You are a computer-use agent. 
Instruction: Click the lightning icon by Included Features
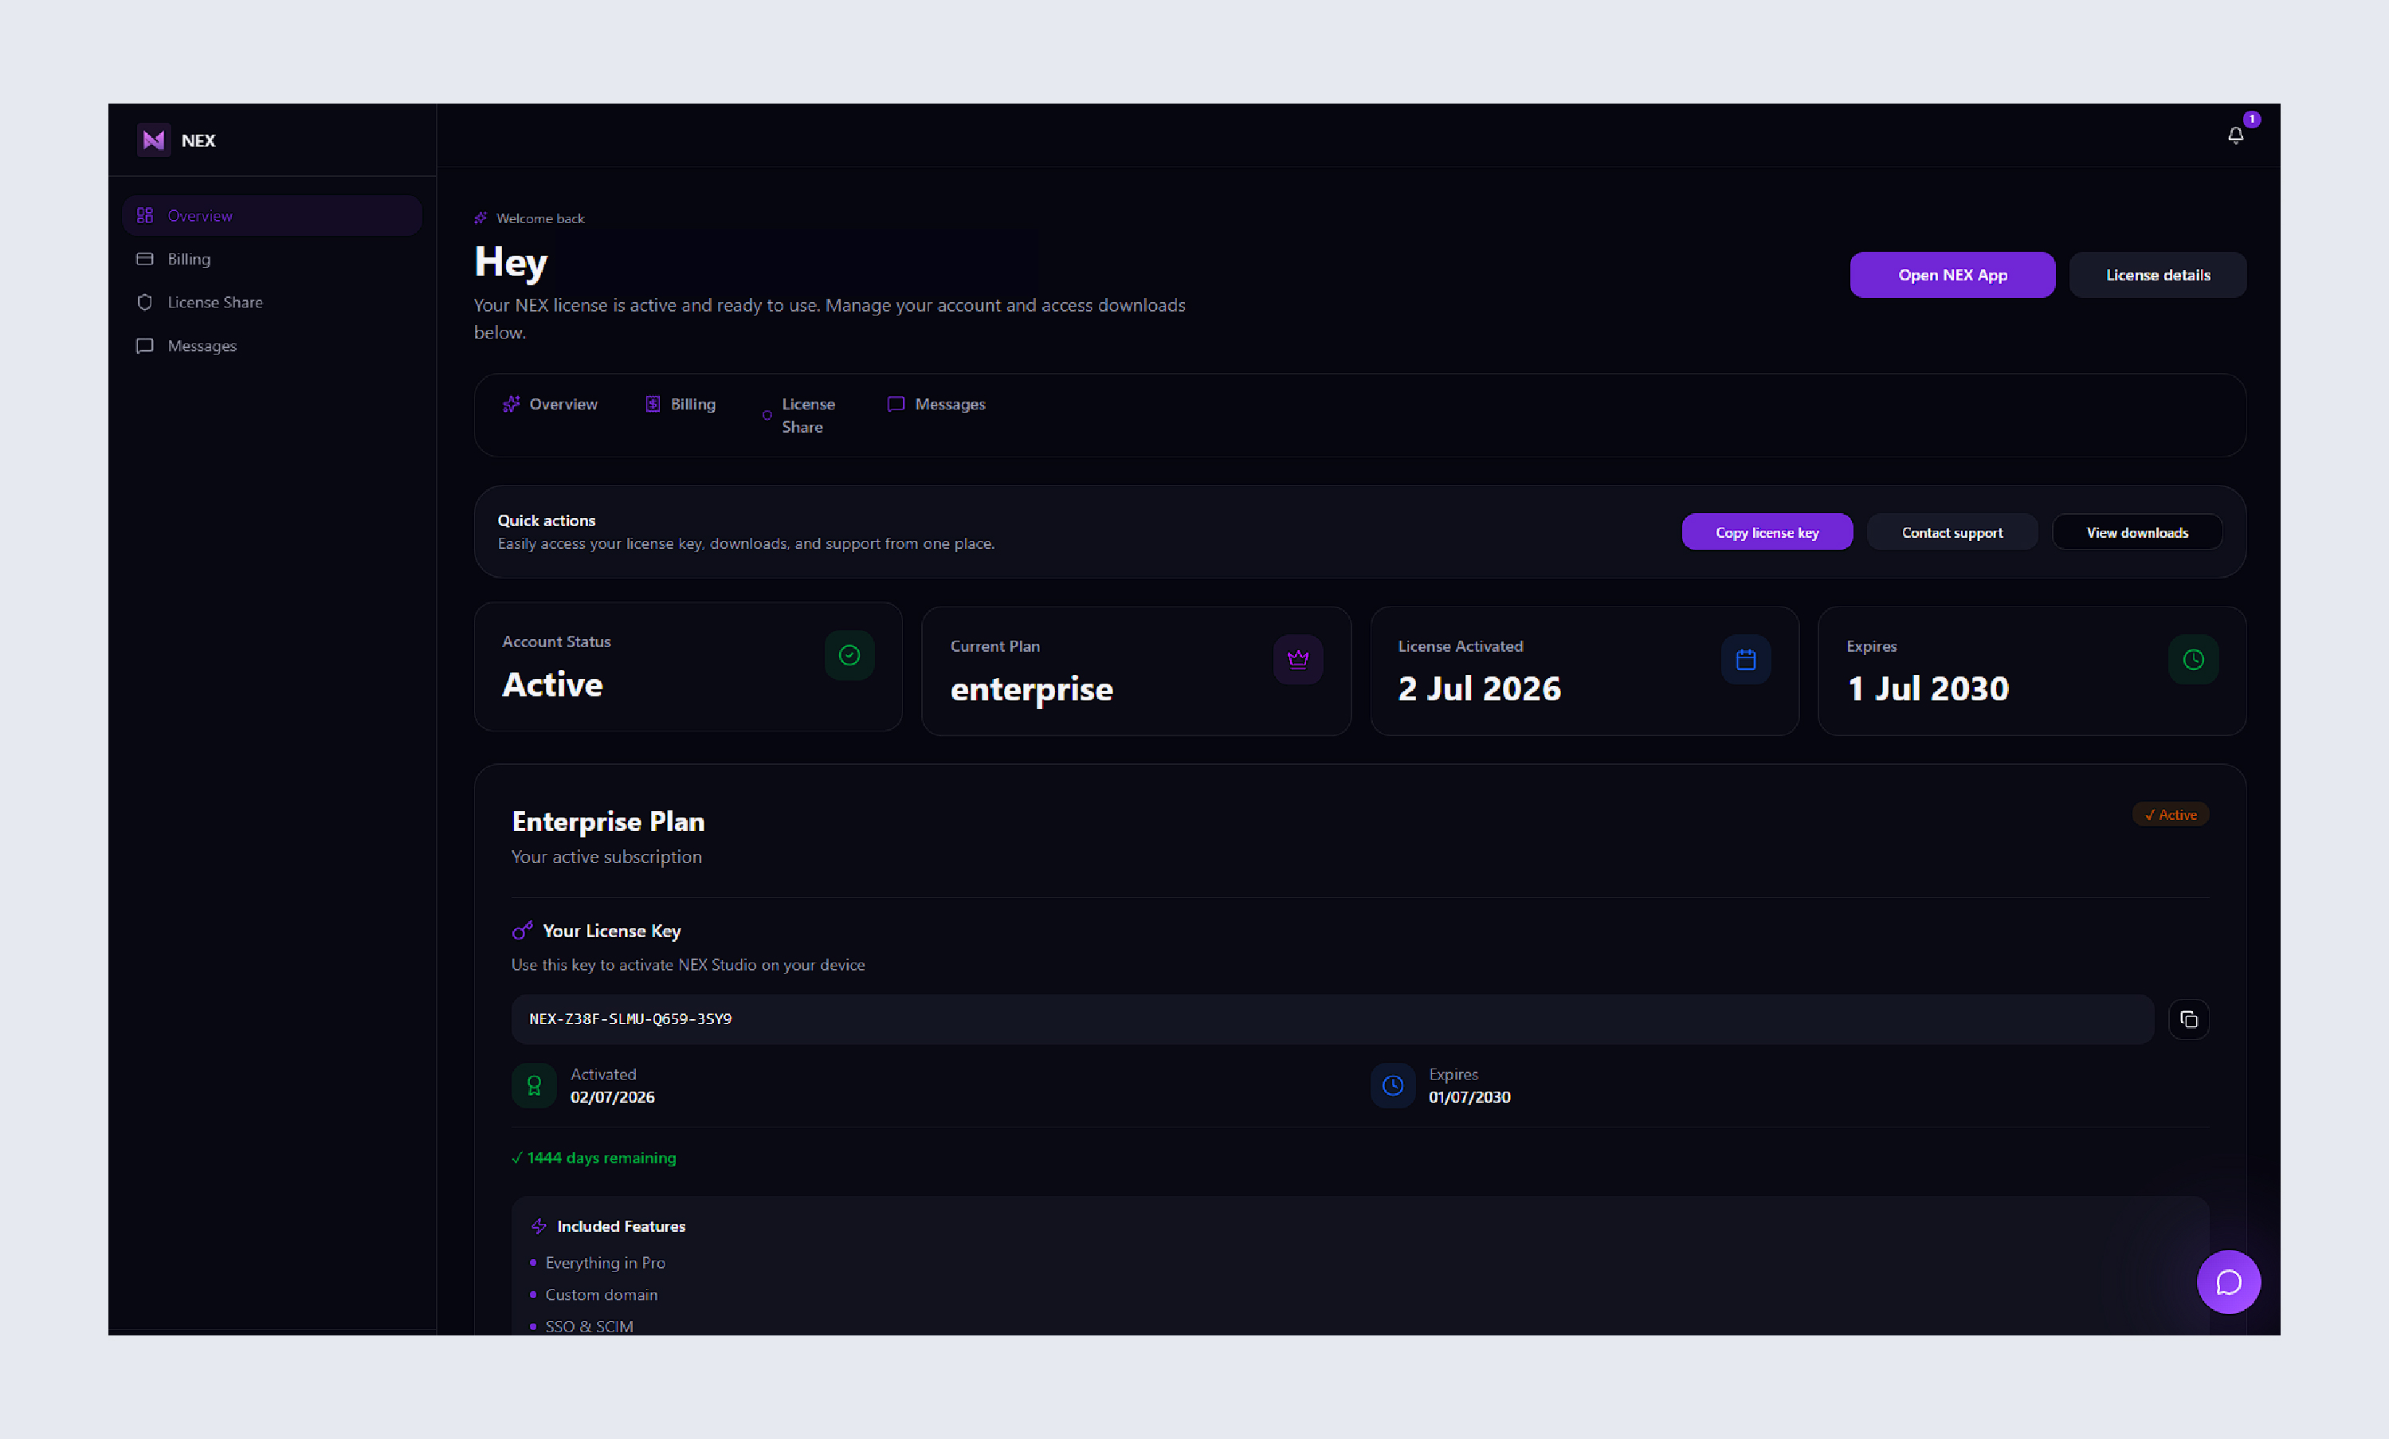coord(539,1226)
